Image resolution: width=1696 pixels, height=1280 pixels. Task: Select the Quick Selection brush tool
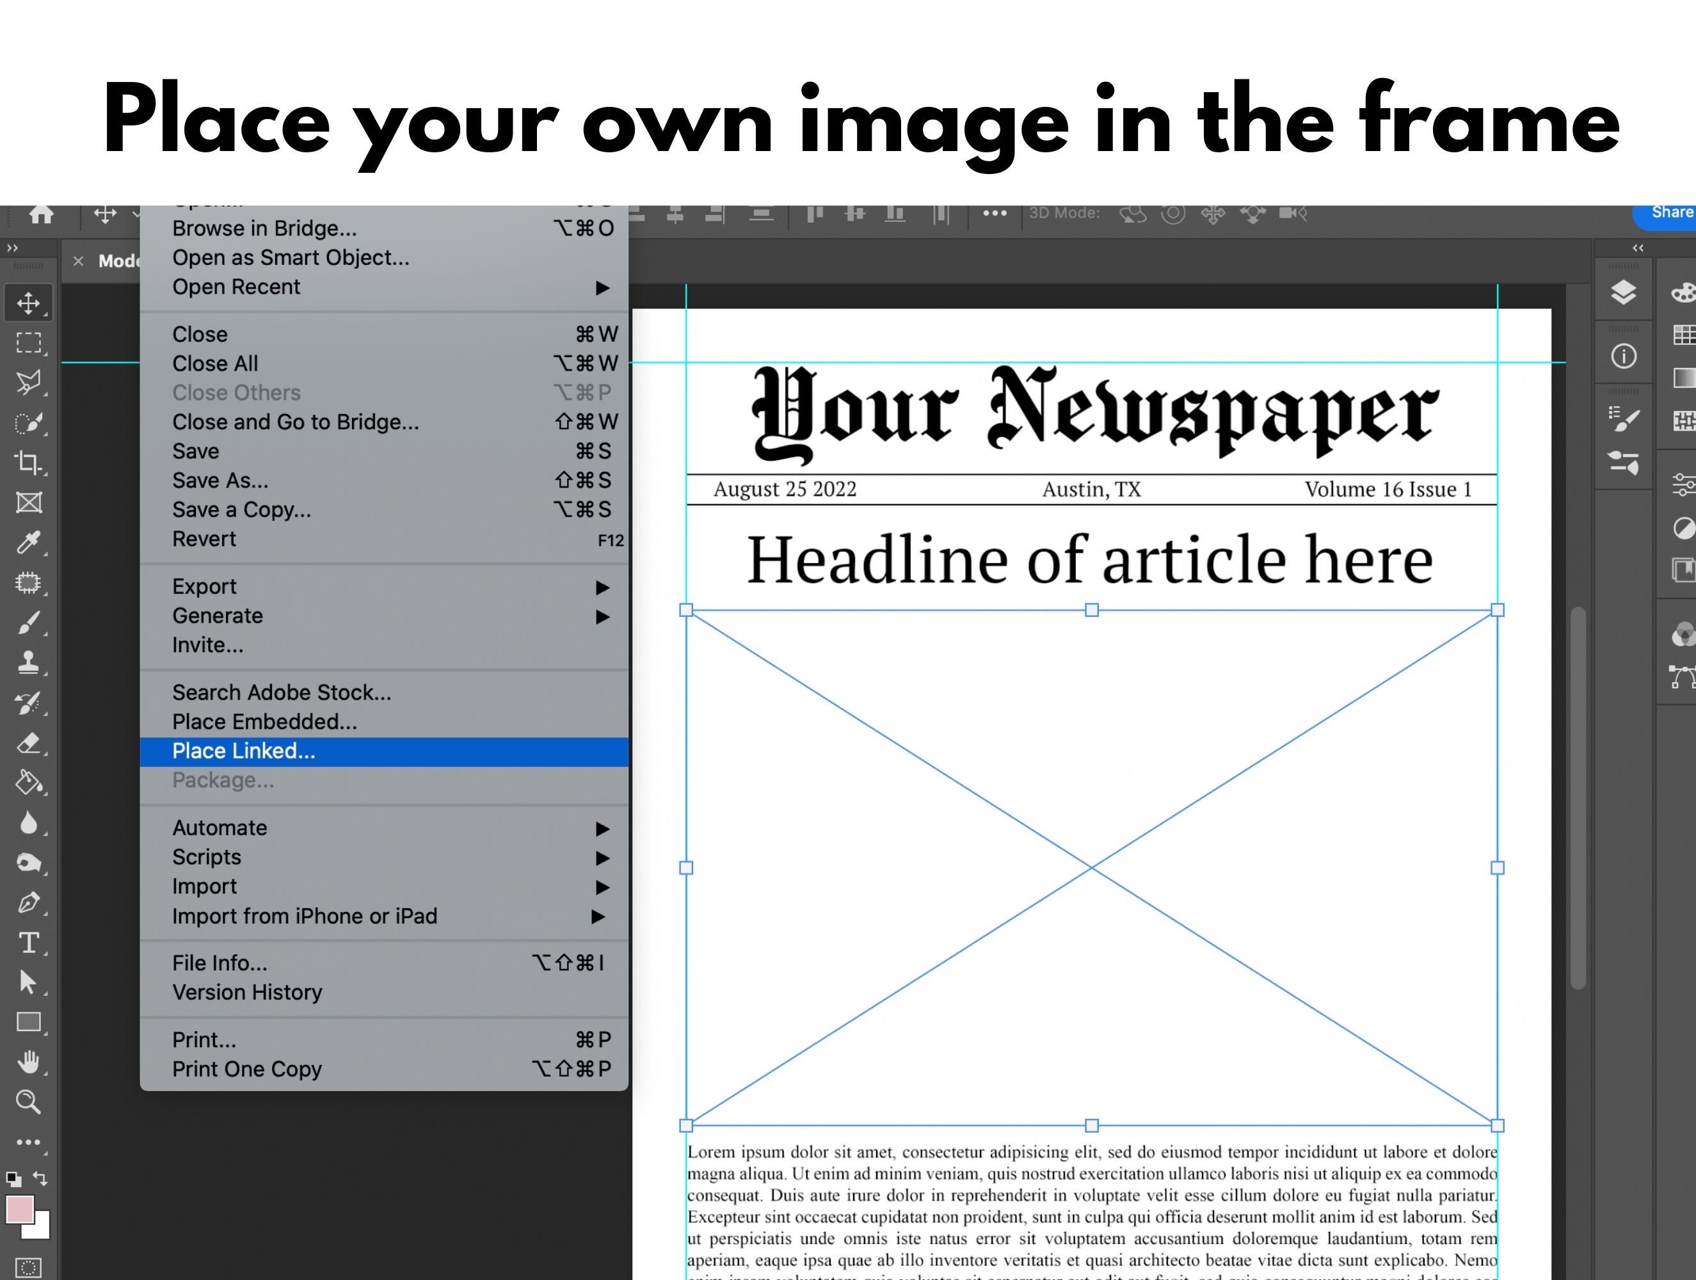(29, 422)
